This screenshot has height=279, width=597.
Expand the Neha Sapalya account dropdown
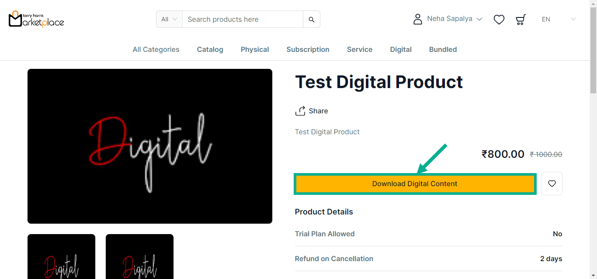coord(455,19)
